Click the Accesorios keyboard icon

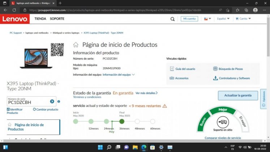pyautogui.click(x=172, y=78)
